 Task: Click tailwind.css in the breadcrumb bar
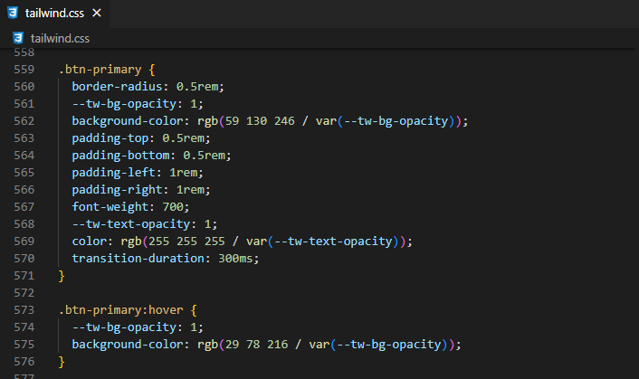point(60,38)
